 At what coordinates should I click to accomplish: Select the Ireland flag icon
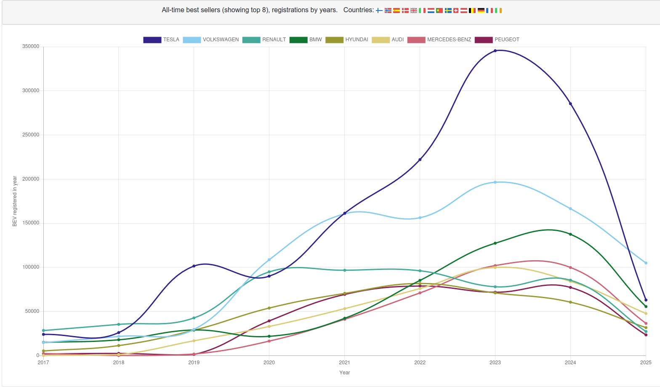[498, 11]
